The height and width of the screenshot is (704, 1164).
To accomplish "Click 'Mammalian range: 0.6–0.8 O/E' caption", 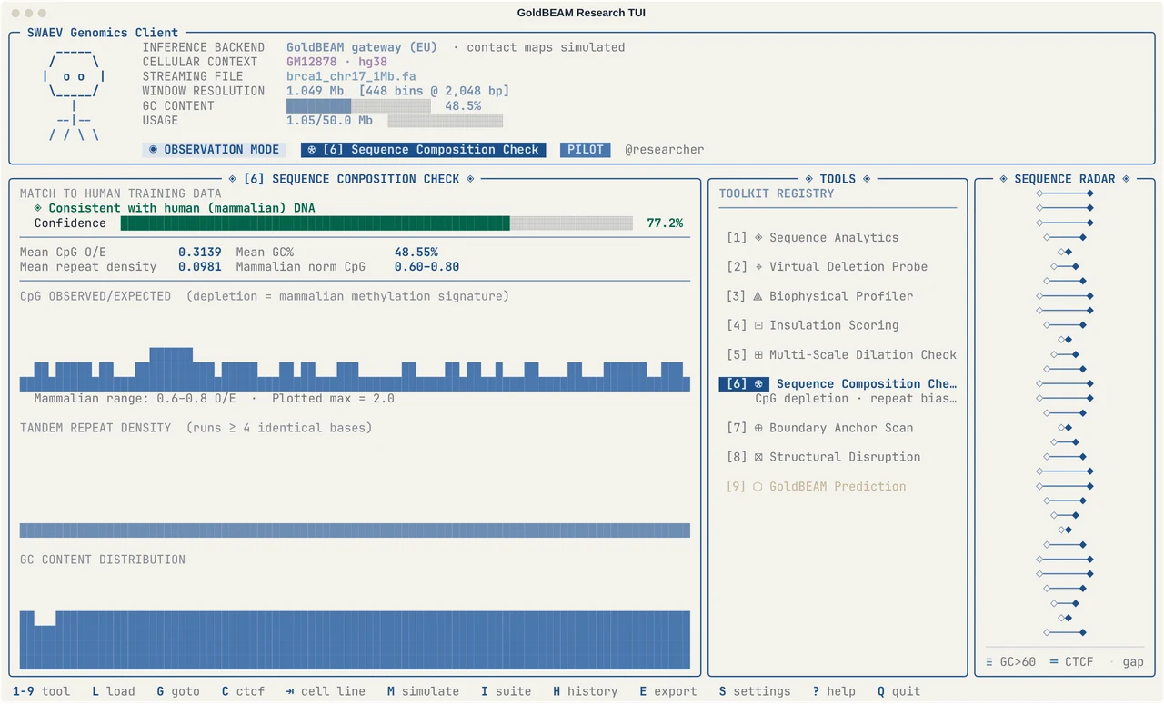I will click(x=135, y=398).
